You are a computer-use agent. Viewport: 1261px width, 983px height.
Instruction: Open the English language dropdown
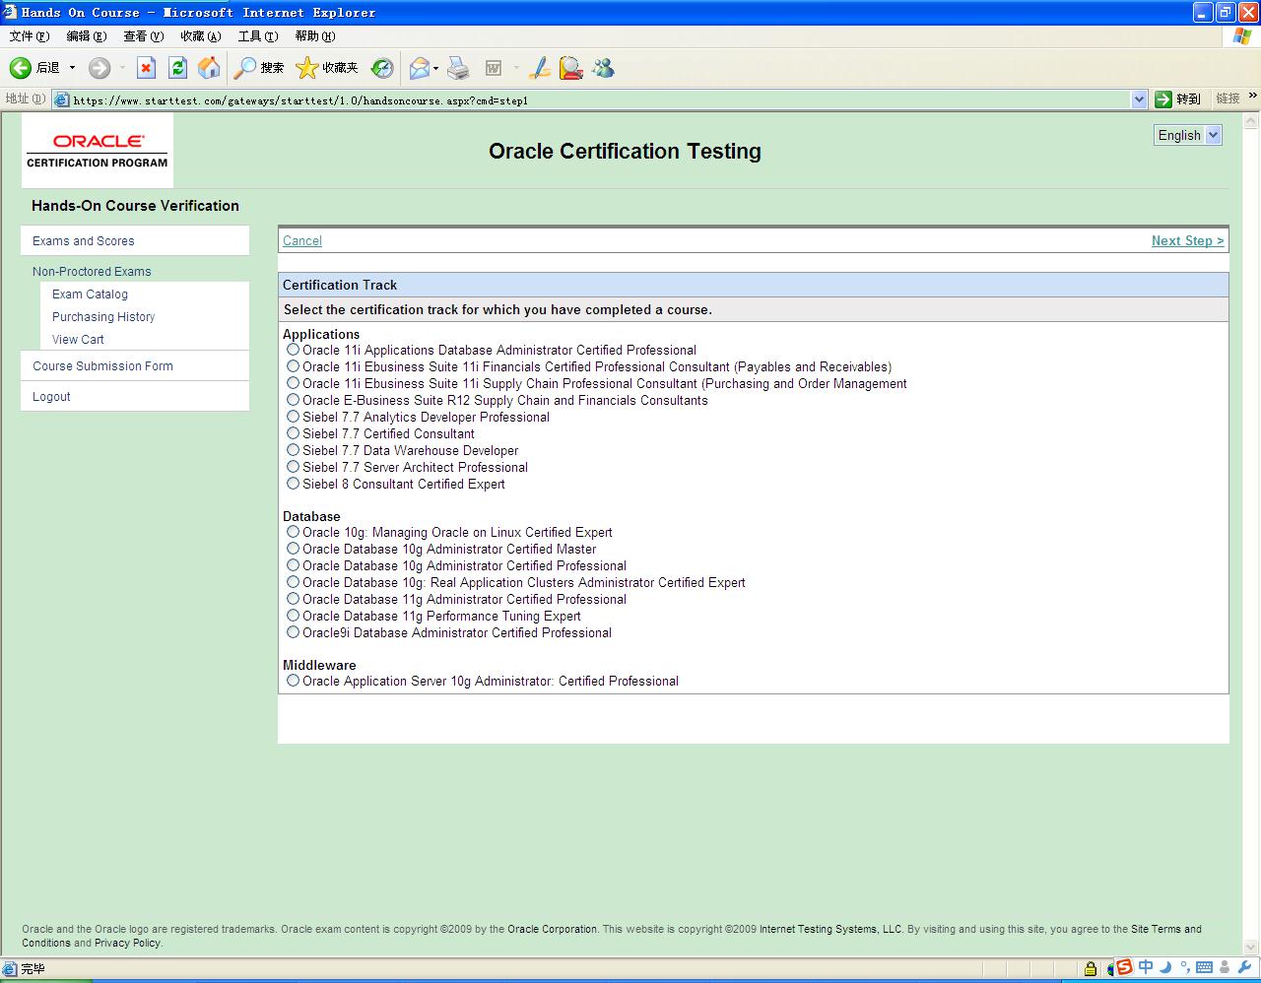tap(1188, 135)
